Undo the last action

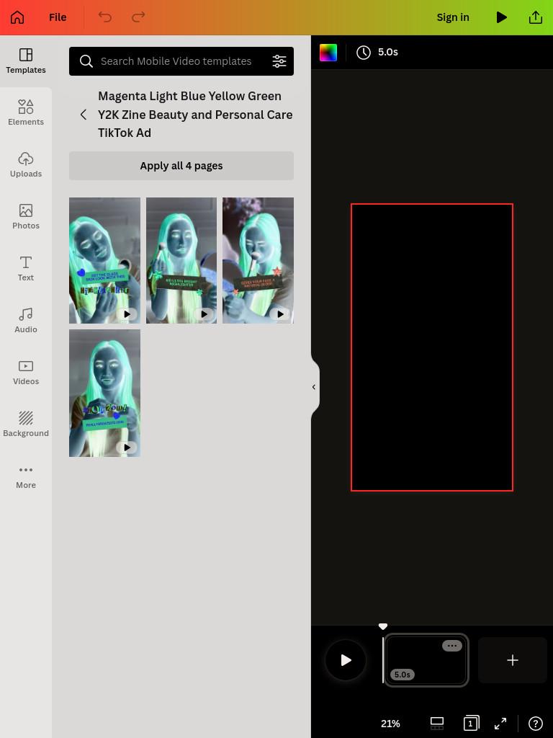105,17
